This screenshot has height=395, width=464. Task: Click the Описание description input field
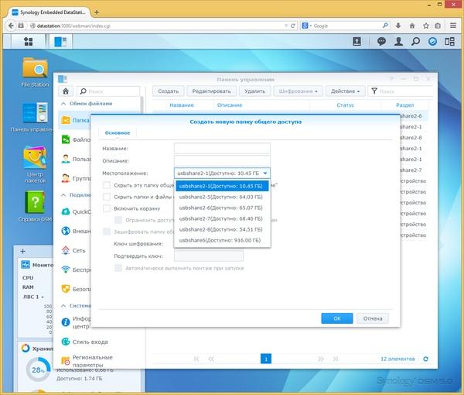222,160
